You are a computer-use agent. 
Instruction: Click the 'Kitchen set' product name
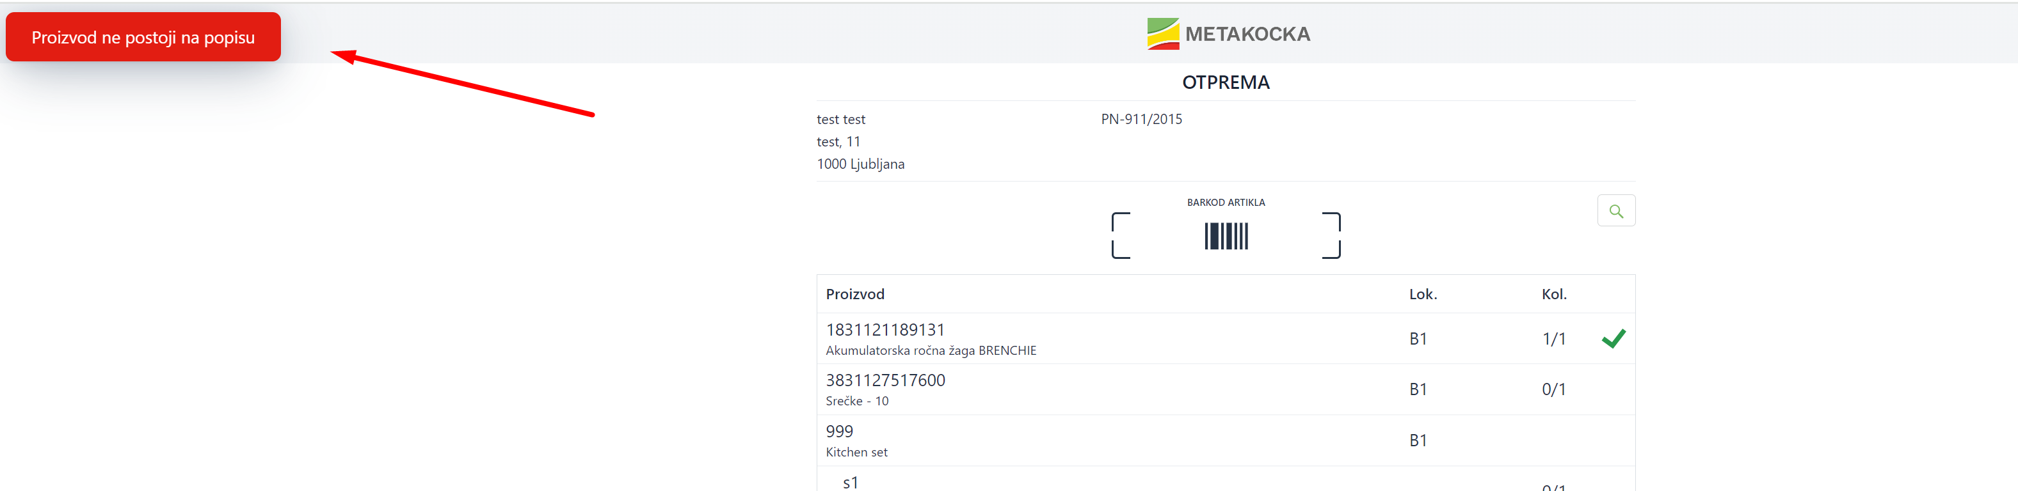856,452
